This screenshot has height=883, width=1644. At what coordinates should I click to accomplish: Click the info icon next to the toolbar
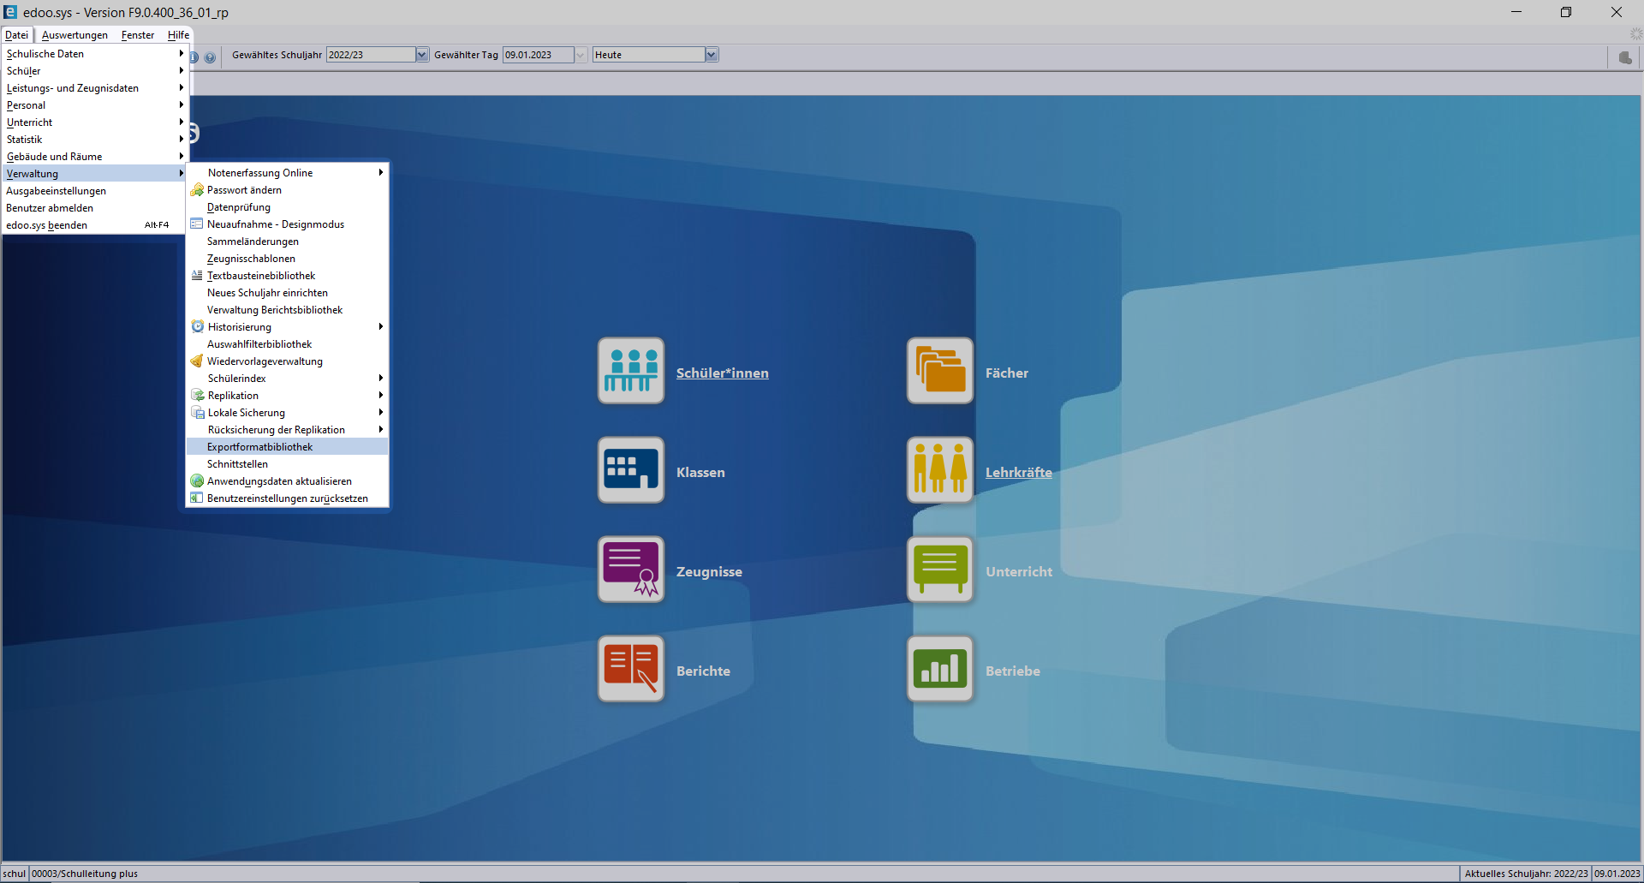point(193,57)
